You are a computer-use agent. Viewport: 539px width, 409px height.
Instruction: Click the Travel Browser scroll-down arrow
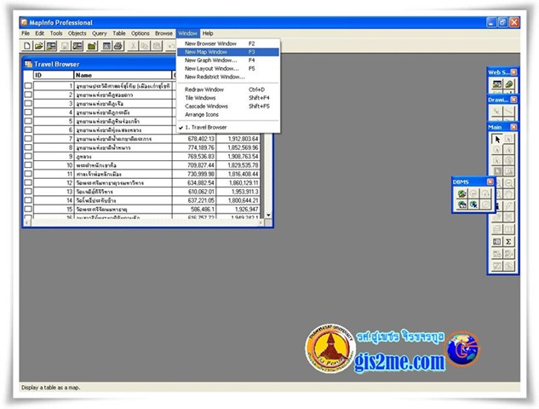click(269, 215)
